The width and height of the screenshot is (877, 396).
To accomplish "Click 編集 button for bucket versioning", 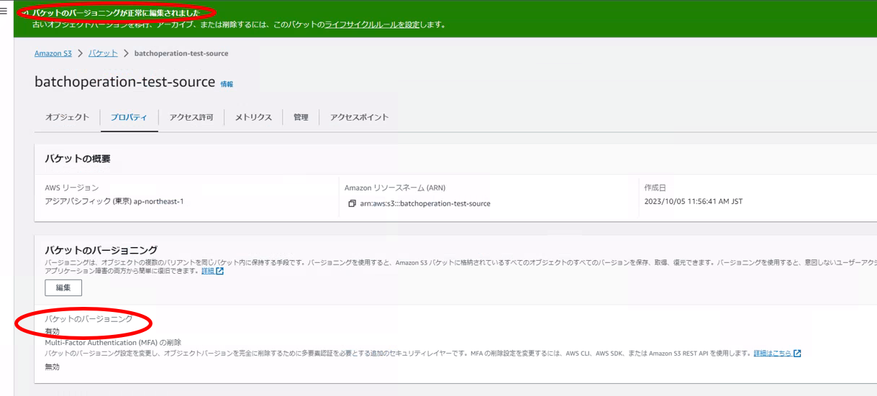I will click(x=63, y=287).
